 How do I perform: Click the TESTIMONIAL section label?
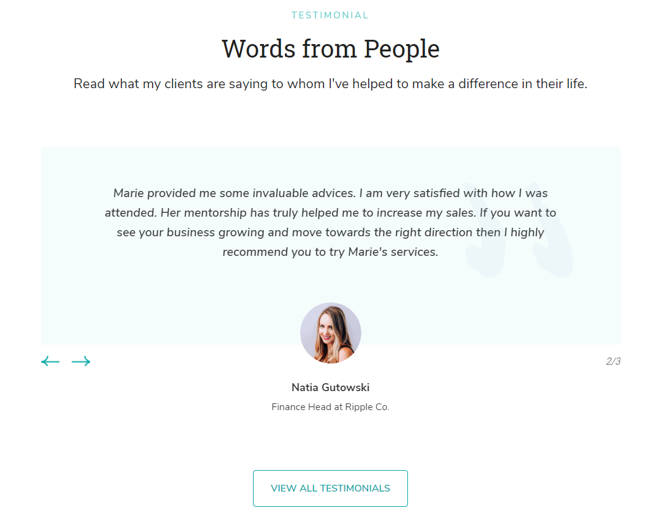click(330, 15)
